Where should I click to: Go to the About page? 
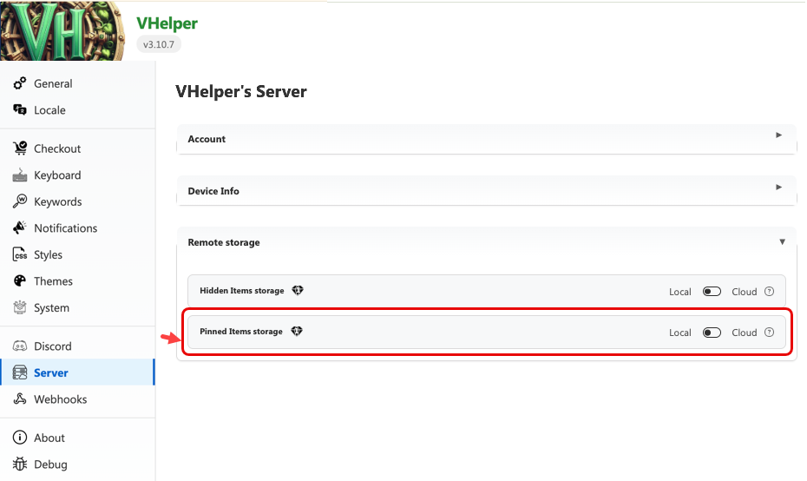49,438
